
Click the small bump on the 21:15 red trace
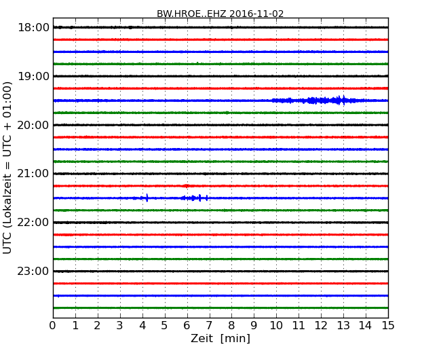(x=186, y=186)
